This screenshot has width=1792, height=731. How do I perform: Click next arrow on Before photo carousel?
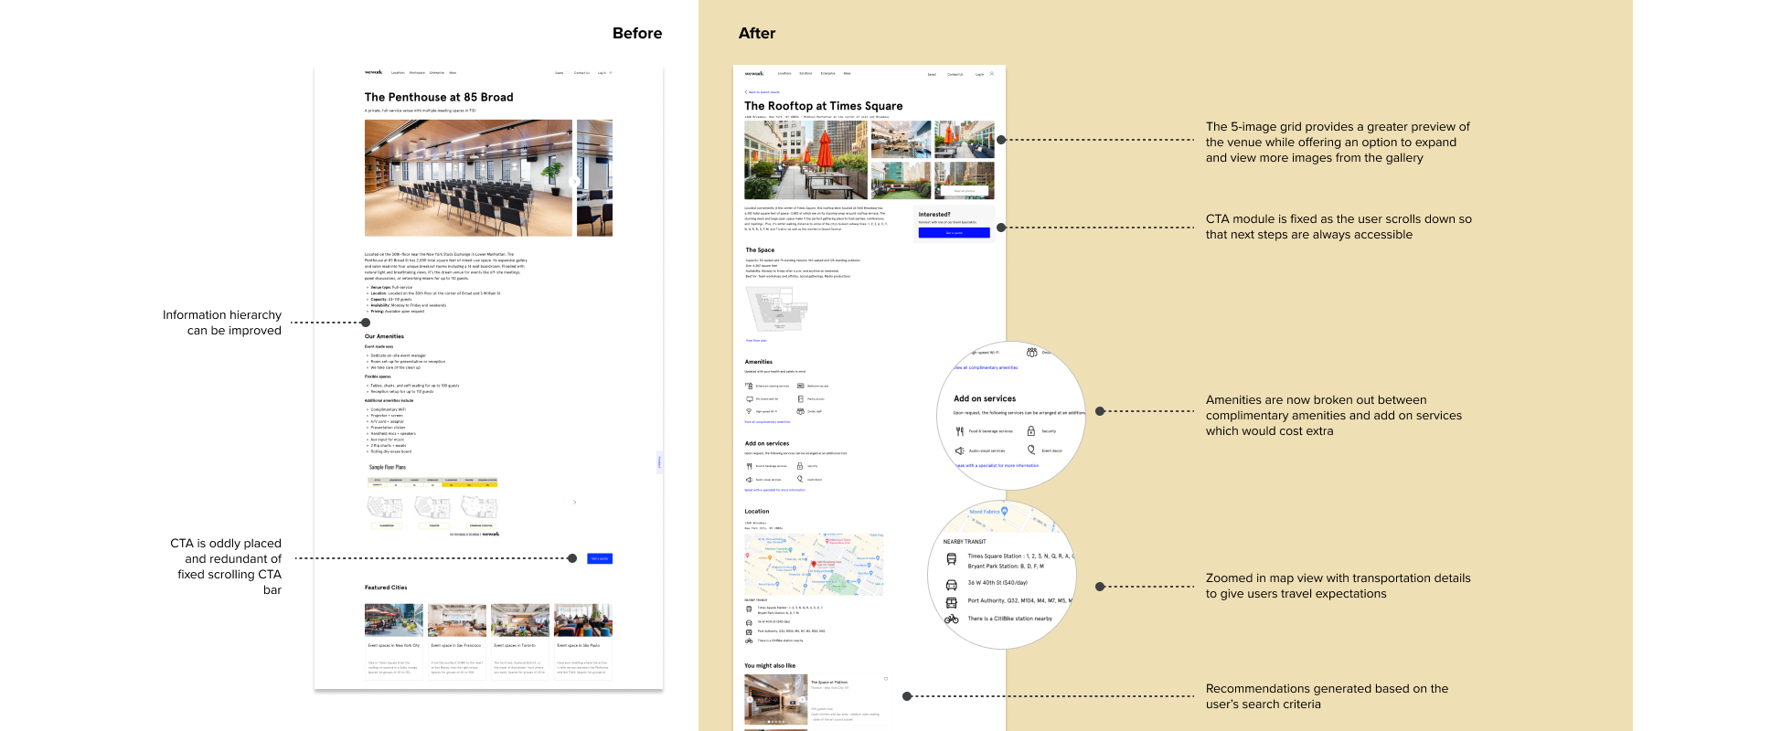pos(574,182)
